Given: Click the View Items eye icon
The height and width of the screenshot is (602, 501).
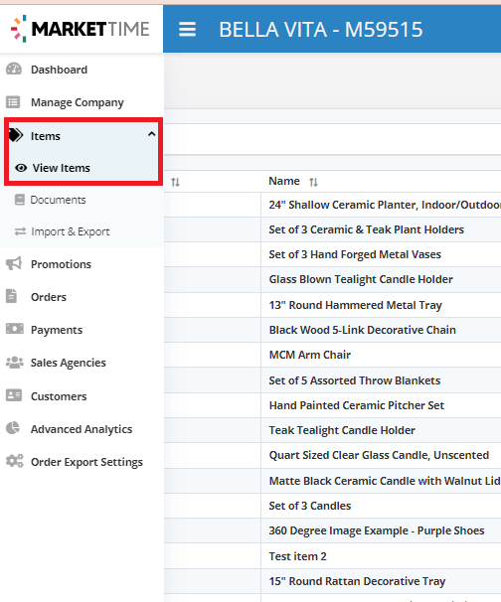Looking at the screenshot, I should tap(21, 168).
